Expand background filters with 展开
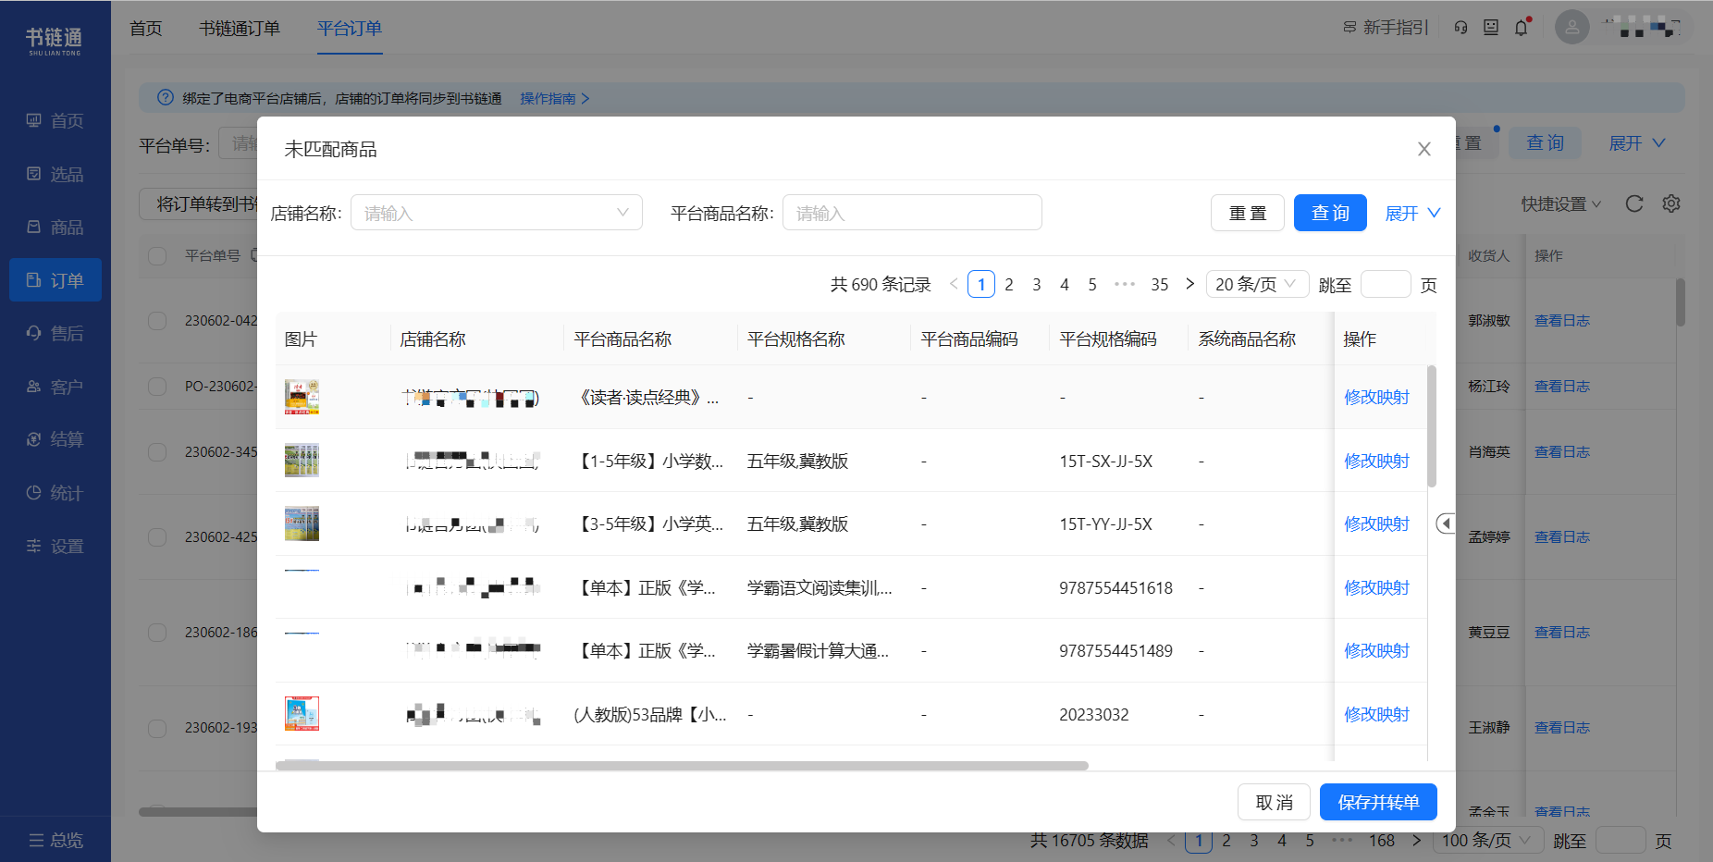The height and width of the screenshot is (862, 1713). (x=1637, y=143)
